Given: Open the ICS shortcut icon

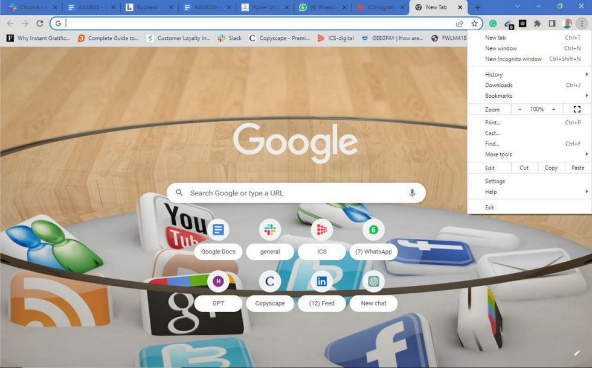Looking at the screenshot, I should tap(321, 229).
